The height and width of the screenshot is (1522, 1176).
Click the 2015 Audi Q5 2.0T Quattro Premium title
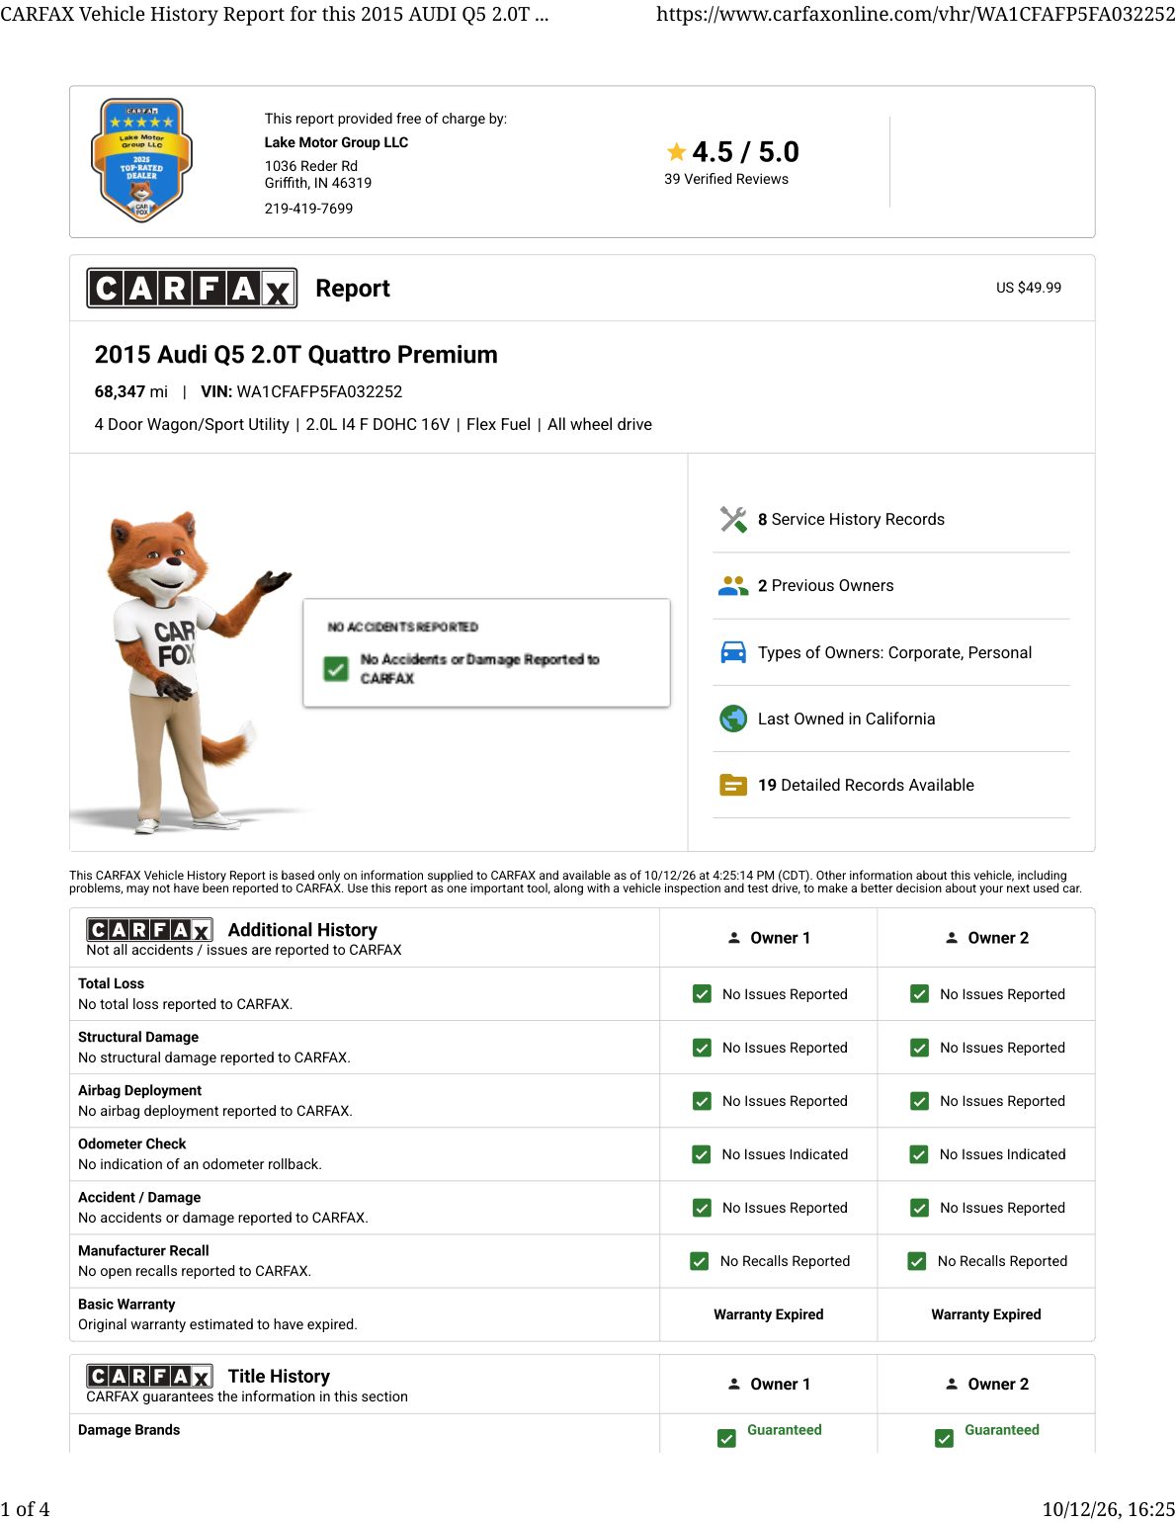pos(295,355)
